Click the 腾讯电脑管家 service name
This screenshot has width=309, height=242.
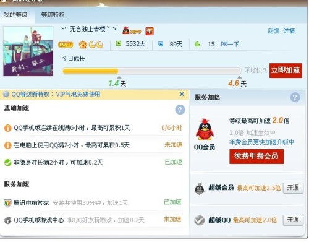tap(31, 203)
